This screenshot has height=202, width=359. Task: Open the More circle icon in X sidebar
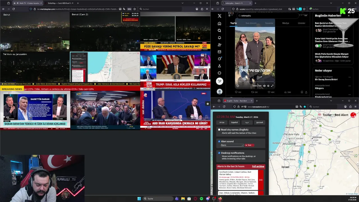tap(219, 73)
